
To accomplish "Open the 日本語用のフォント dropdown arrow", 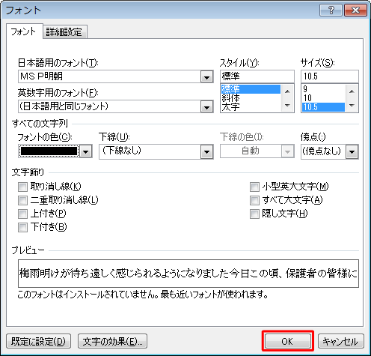I will pyautogui.click(x=206, y=76).
